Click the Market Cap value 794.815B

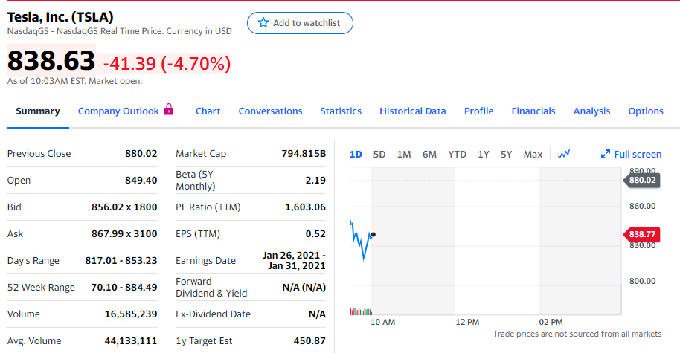click(304, 154)
